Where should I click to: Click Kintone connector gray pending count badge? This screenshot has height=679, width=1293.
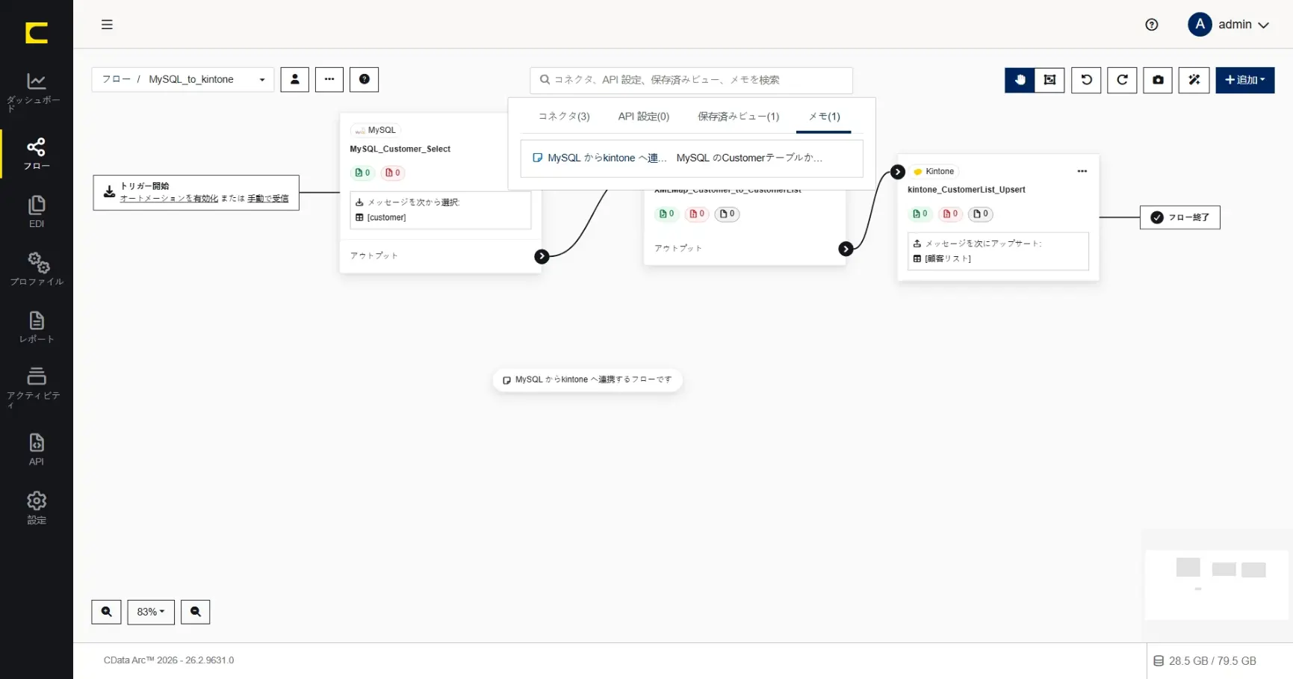[x=981, y=214]
